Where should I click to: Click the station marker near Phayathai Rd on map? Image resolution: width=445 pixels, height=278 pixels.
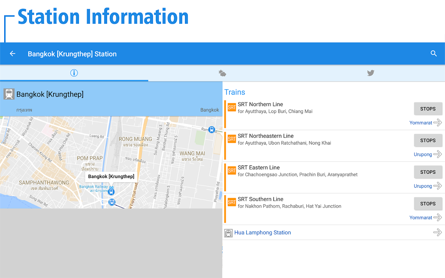click(x=212, y=130)
